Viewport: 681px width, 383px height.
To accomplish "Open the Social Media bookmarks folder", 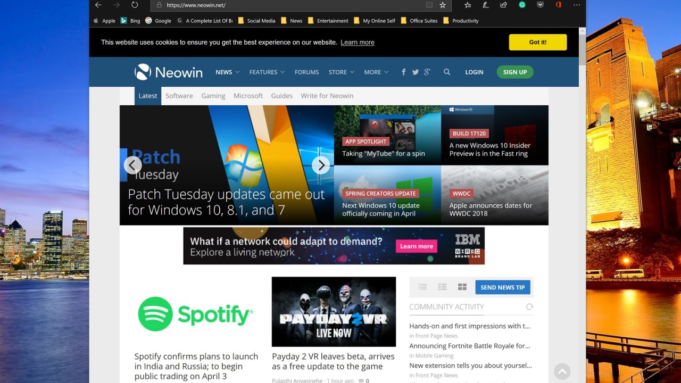I will tap(256, 21).
